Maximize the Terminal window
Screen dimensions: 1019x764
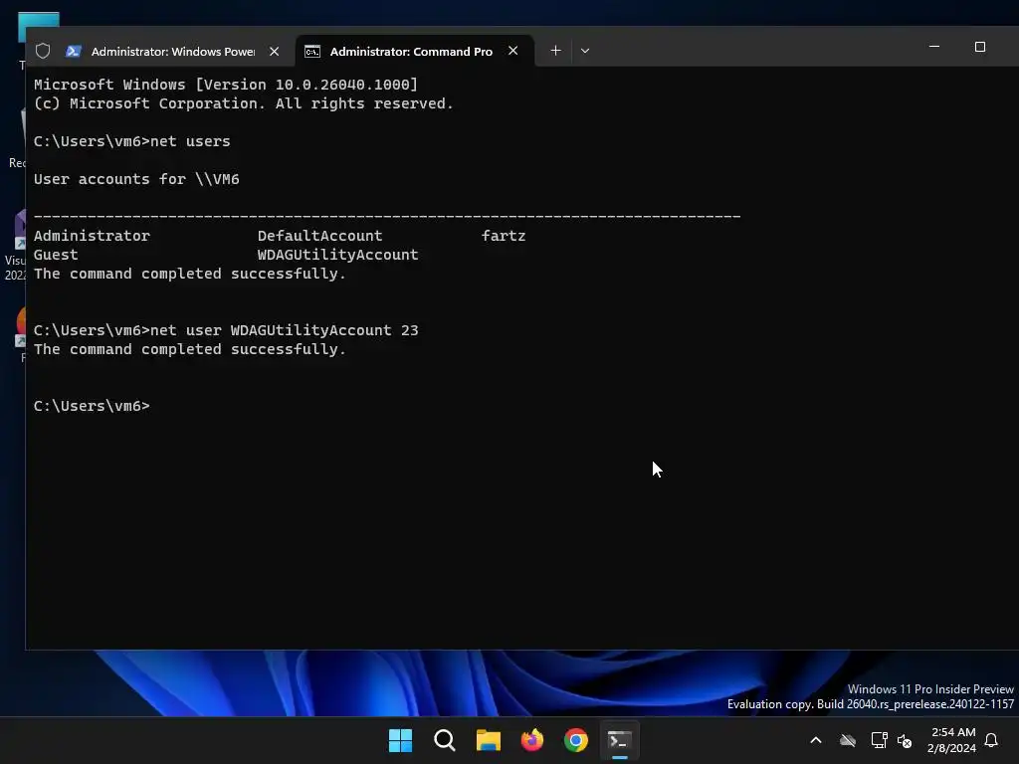tap(980, 47)
